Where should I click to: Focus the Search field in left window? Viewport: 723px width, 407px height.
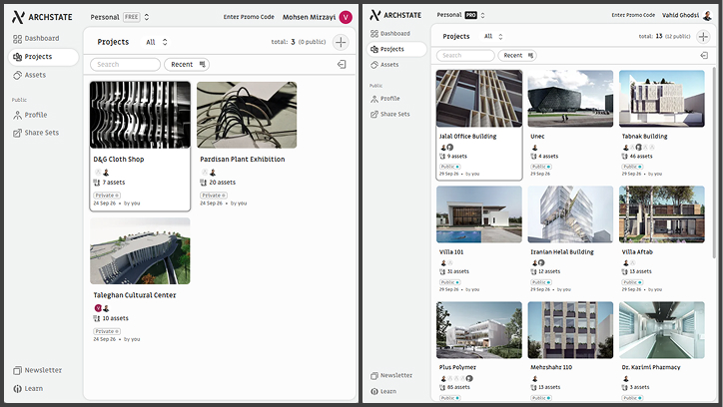click(x=125, y=65)
